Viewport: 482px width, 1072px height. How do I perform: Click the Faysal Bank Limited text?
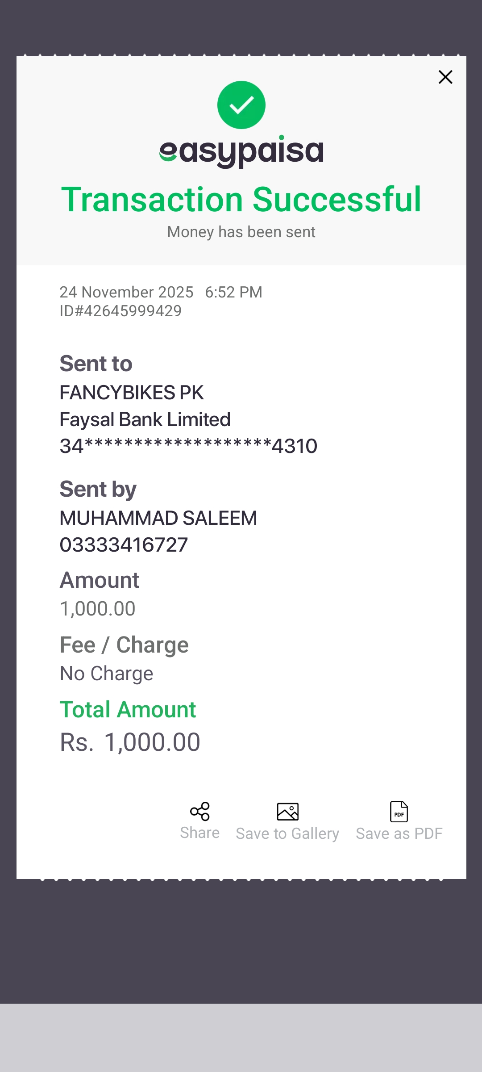(x=145, y=419)
